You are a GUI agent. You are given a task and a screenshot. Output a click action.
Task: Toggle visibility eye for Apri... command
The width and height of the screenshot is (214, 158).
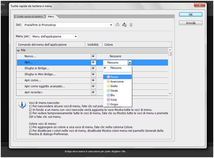[x=94, y=62]
